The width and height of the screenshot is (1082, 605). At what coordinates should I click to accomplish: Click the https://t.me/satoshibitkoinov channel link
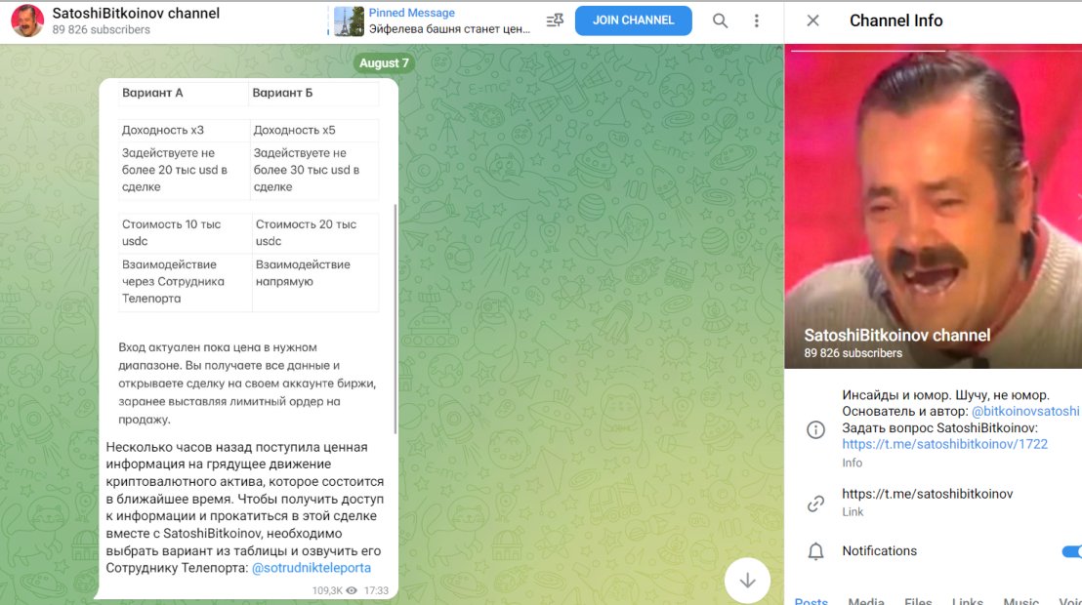928,494
